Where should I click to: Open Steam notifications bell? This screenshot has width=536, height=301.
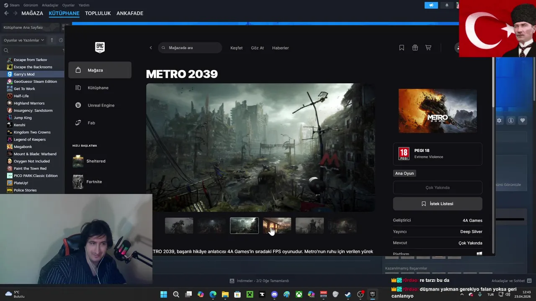(447, 5)
